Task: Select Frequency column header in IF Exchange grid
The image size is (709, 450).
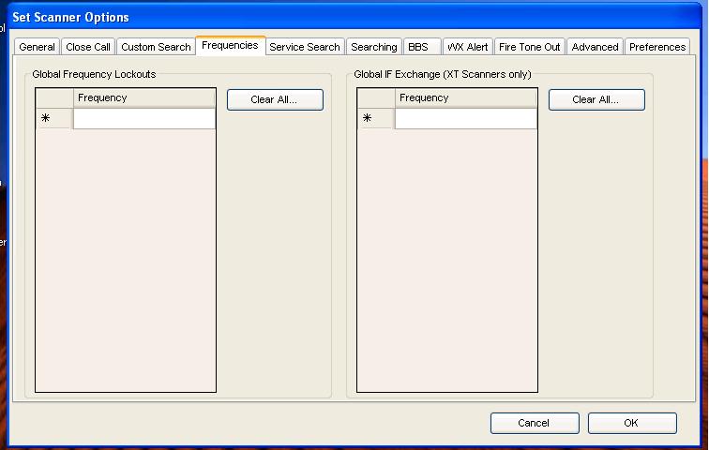Action: (466, 98)
